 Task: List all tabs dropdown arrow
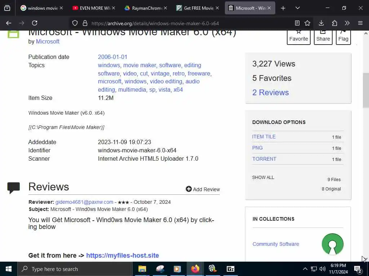coord(297,8)
